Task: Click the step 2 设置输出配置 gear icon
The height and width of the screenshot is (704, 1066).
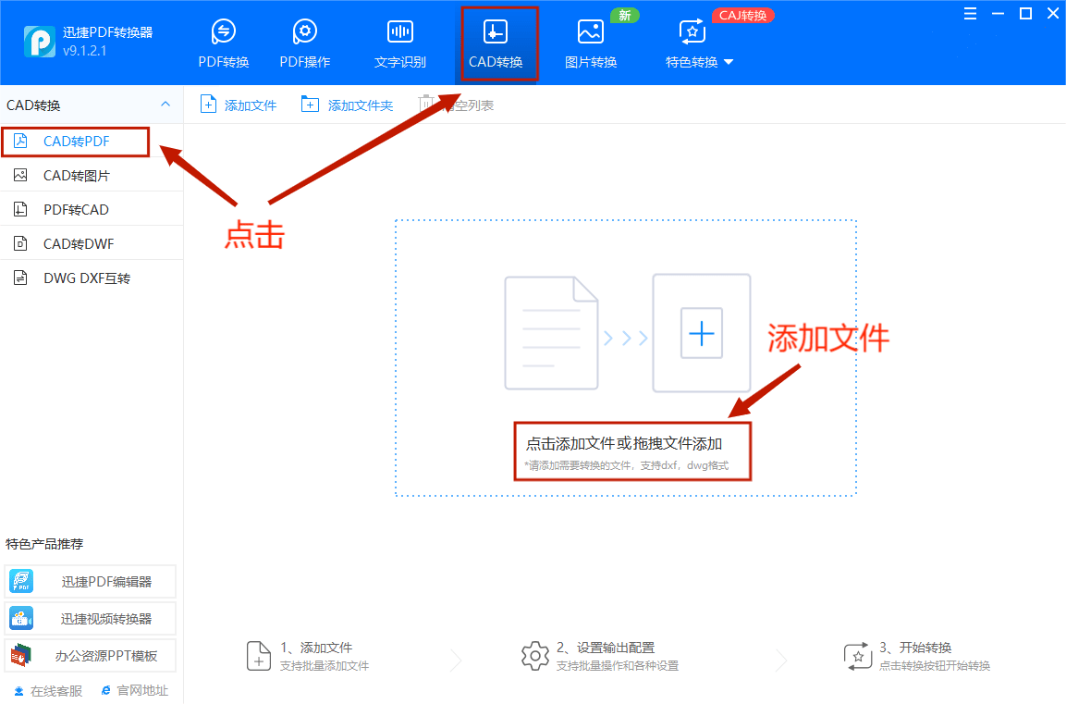Action: click(x=535, y=656)
